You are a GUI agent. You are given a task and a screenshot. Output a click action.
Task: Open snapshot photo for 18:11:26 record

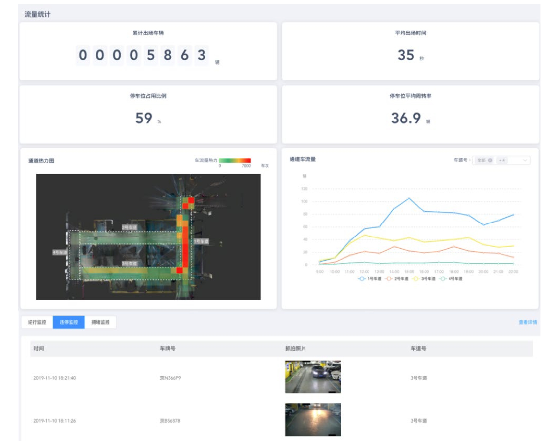click(313, 419)
